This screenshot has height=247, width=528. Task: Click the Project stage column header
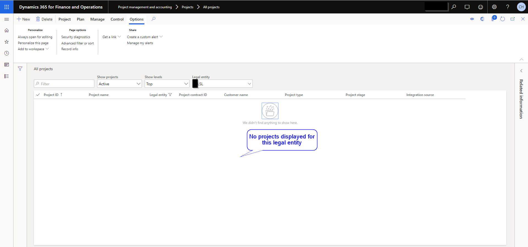tap(355, 95)
